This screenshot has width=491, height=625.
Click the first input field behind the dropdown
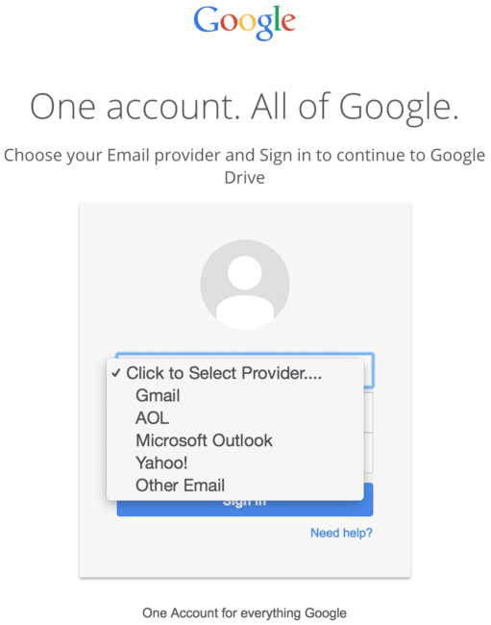pyautogui.click(x=368, y=412)
